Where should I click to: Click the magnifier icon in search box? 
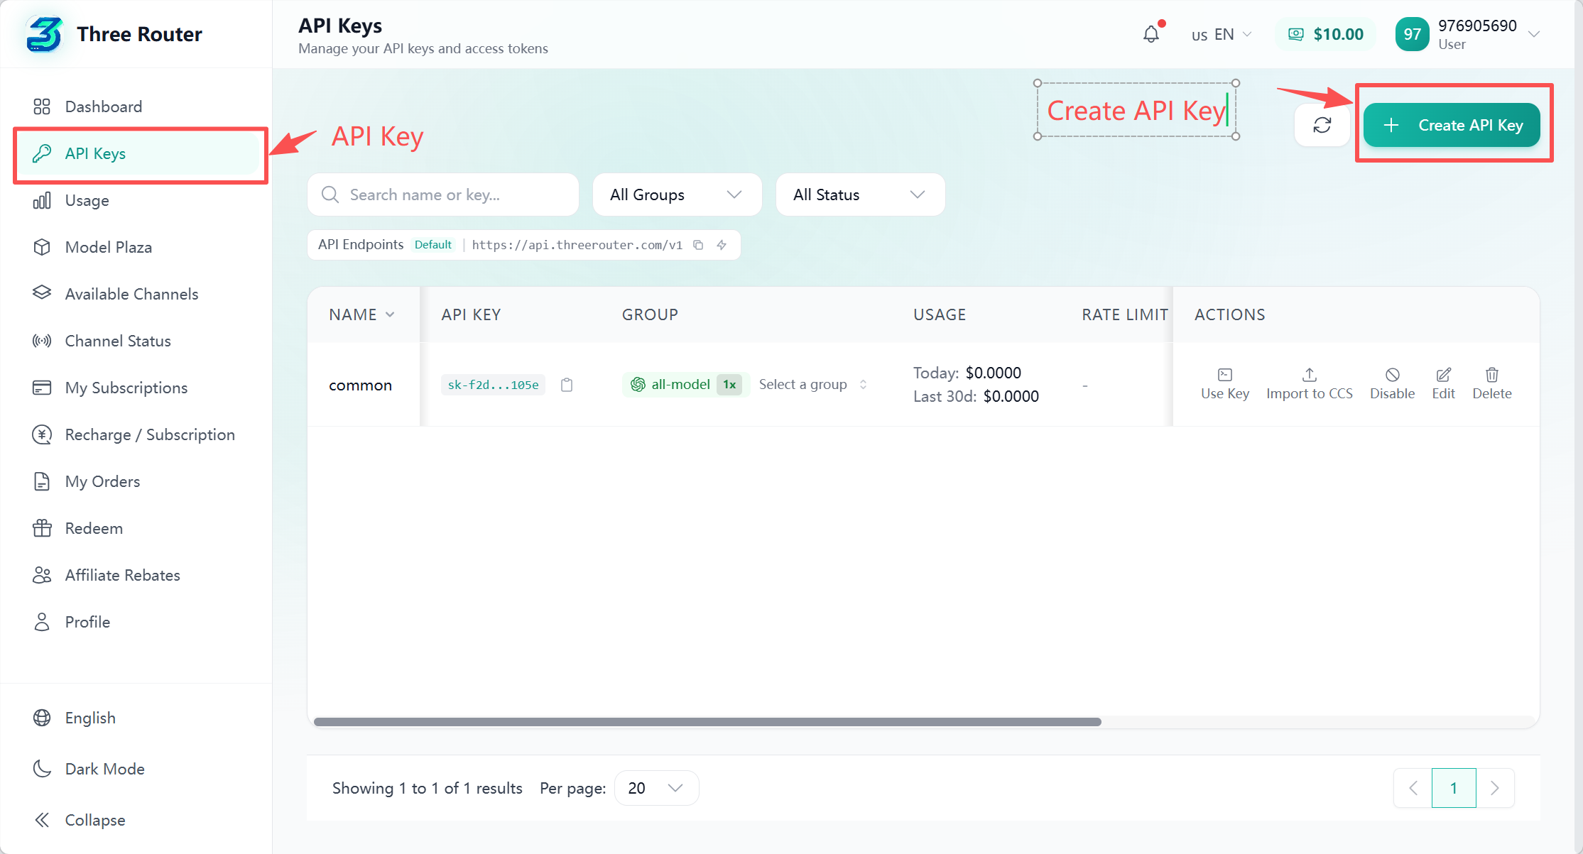point(330,195)
